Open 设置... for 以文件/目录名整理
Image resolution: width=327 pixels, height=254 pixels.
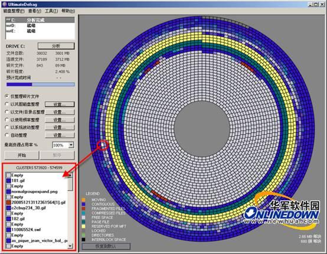coord(60,112)
